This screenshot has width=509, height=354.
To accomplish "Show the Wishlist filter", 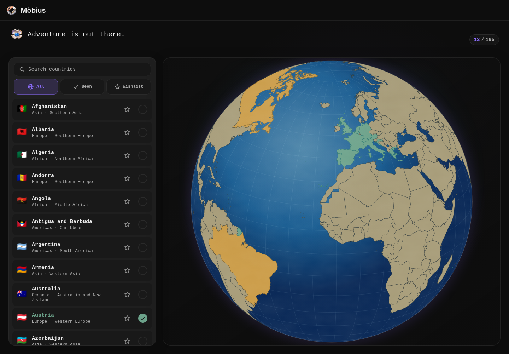I will point(129,87).
